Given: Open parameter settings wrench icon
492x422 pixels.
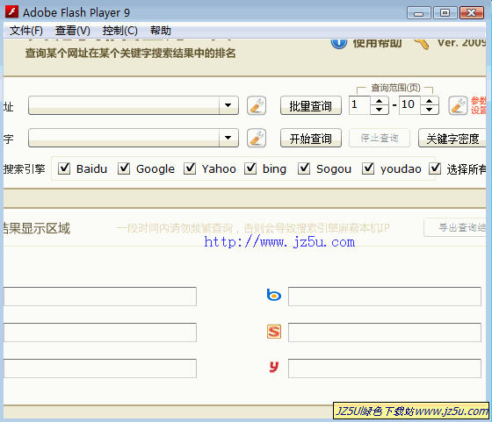Looking at the screenshot, I should point(458,105).
